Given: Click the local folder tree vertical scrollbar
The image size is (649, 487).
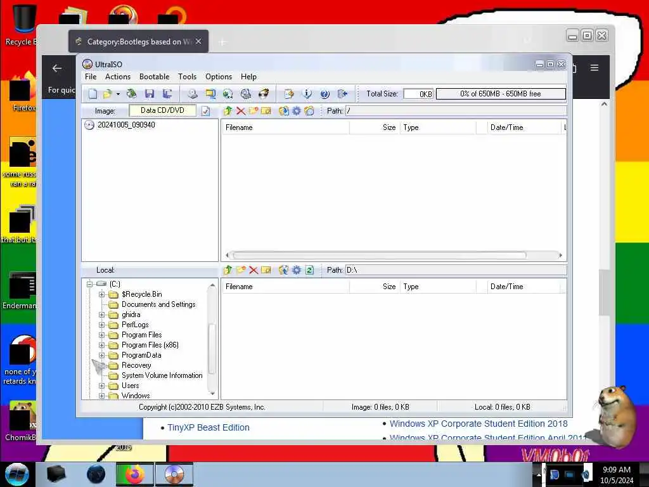Looking at the screenshot, I should 212,349.
